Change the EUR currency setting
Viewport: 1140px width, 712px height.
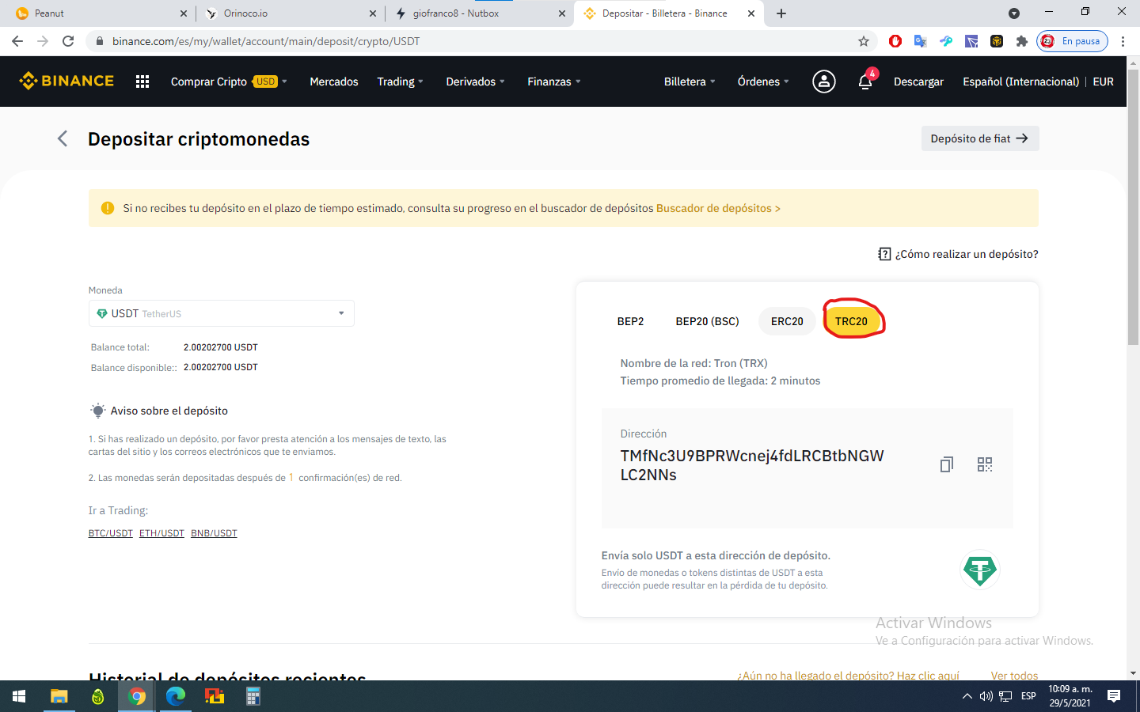coord(1104,81)
